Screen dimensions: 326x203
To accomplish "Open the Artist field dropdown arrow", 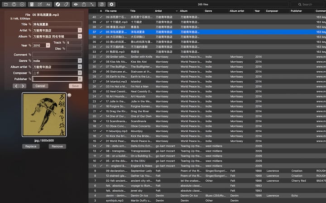I will pos(80,30).
